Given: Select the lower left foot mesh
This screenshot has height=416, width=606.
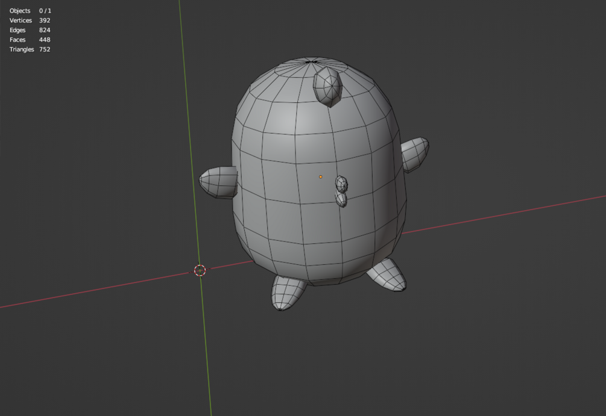Looking at the screenshot, I should coord(288,293).
